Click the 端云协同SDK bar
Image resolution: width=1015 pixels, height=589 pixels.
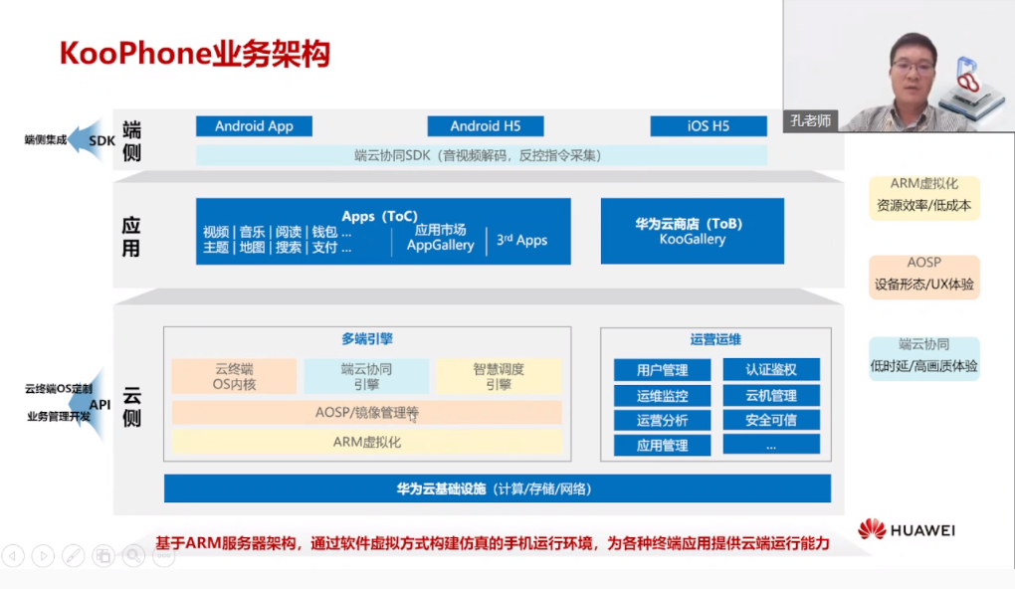[482, 155]
